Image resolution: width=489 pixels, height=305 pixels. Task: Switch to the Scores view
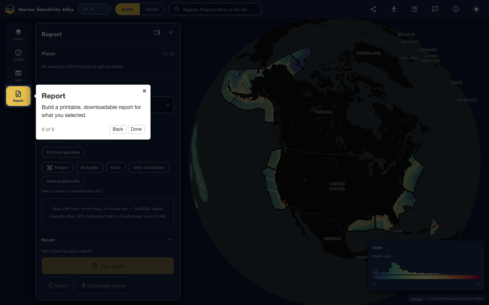[x=128, y=9]
